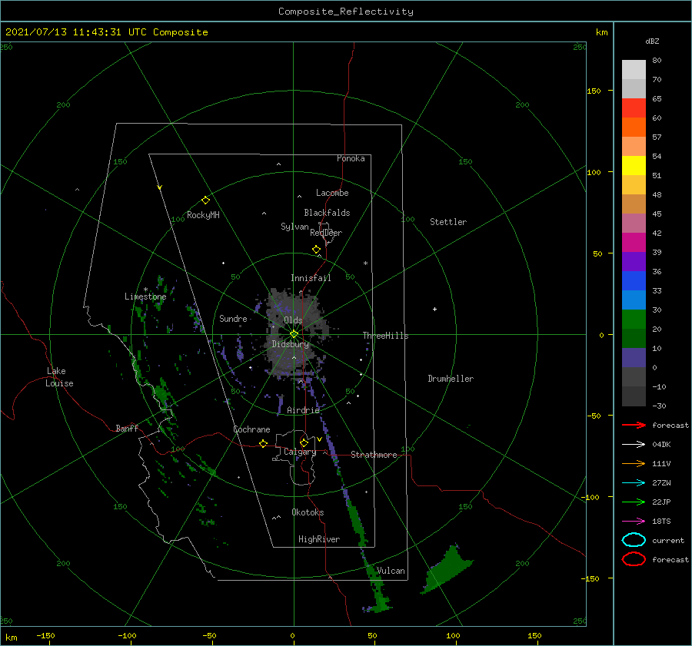Image resolution: width=692 pixels, height=646 pixels.
Task: Click the Vulcan town label
Action: click(391, 571)
